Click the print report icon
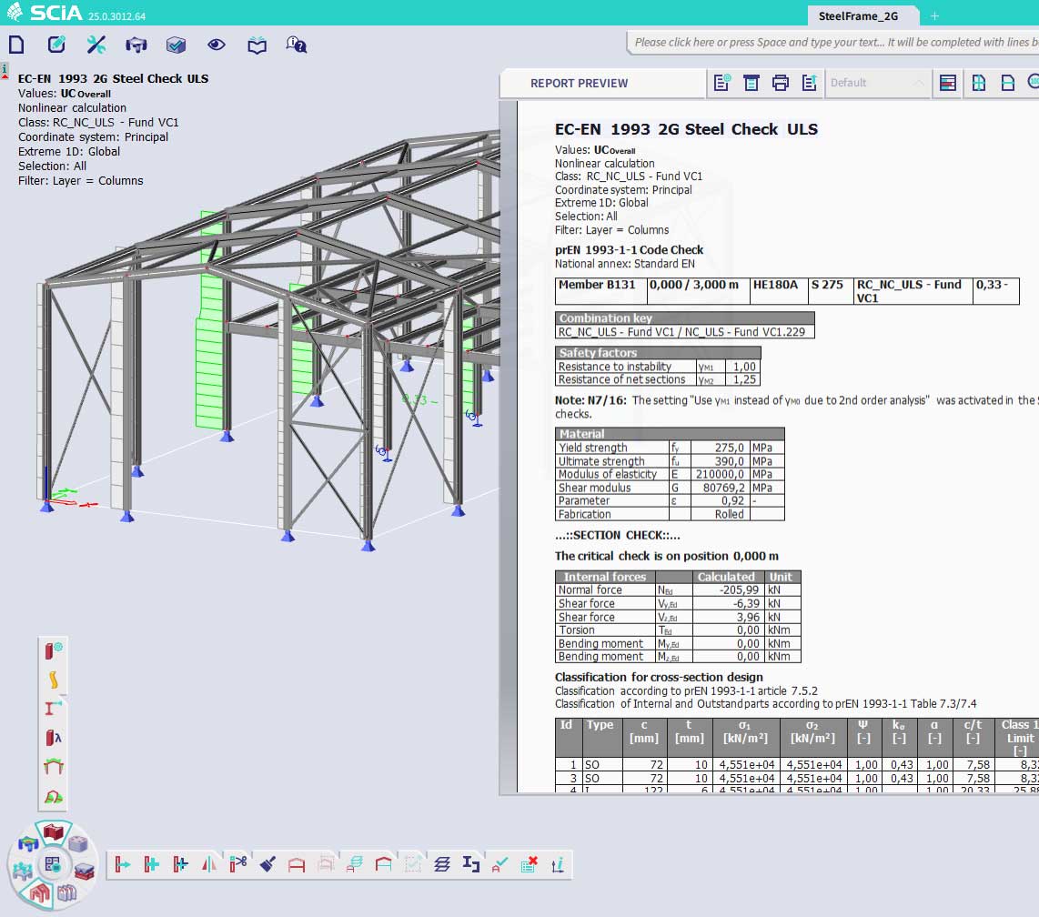 tap(780, 83)
